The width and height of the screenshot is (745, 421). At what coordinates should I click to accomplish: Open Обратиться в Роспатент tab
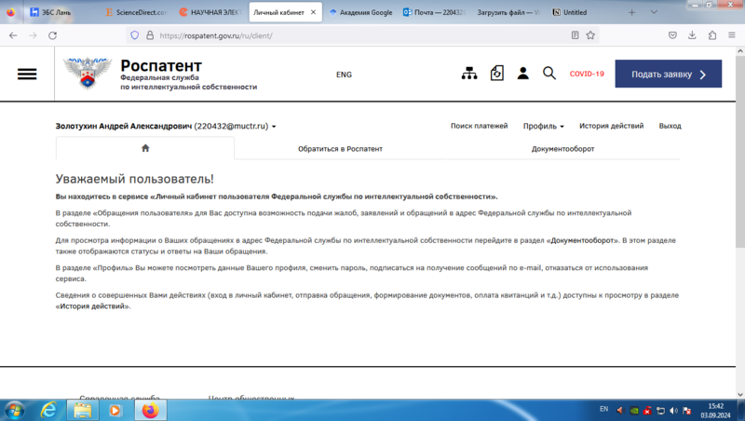coord(340,149)
